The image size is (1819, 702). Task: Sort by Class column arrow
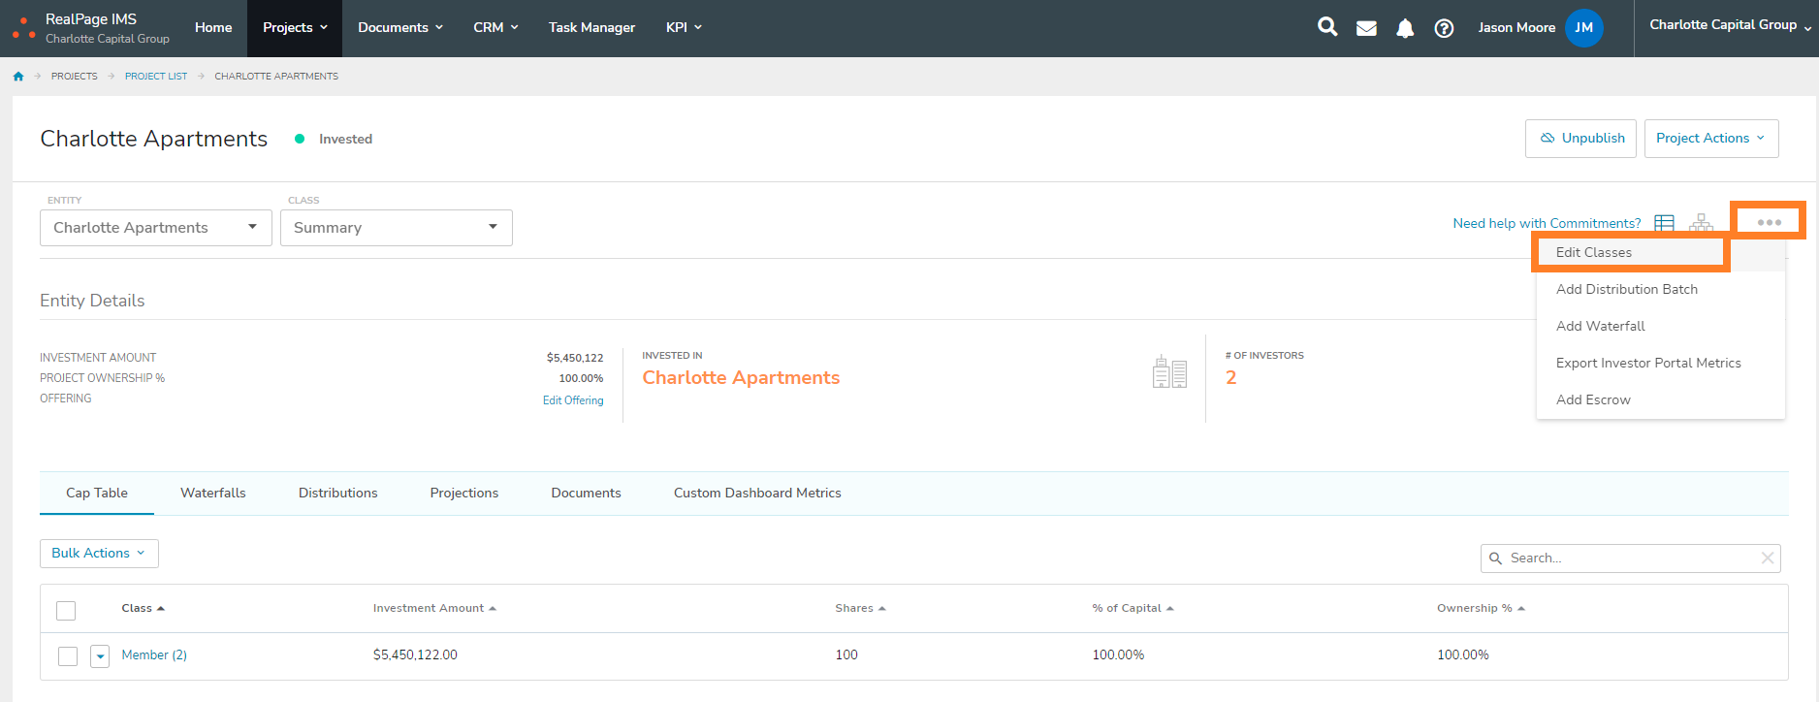click(x=160, y=608)
